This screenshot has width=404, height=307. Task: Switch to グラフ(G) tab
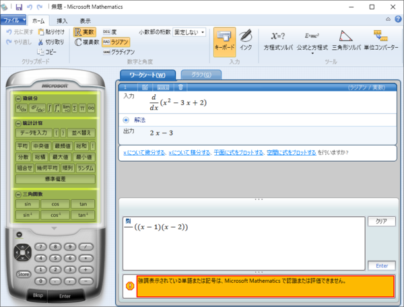tap(201, 75)
